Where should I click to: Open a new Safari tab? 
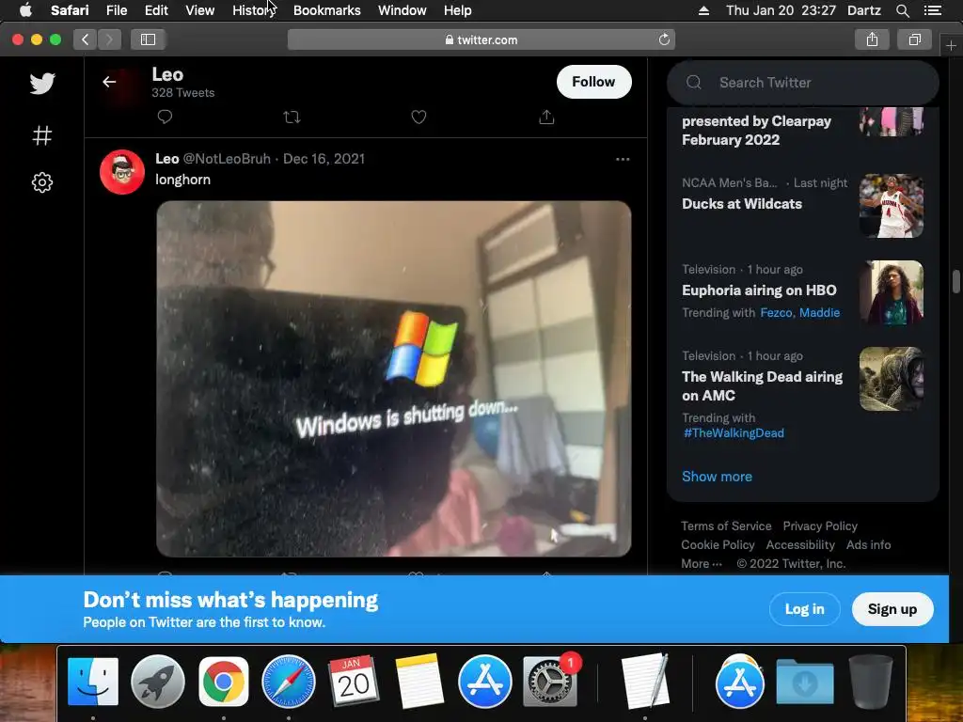click(952, 46)
